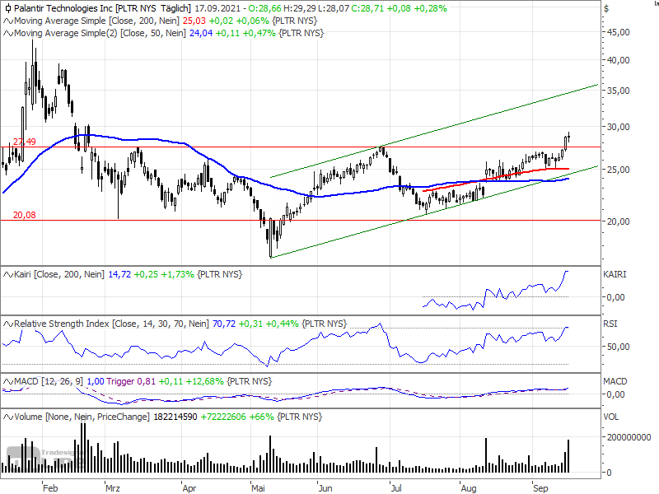Image resolution: width=659 pixels, height=494 pixels.
Task: Select the line icon next to Kairi
Action: click(8, 275)
